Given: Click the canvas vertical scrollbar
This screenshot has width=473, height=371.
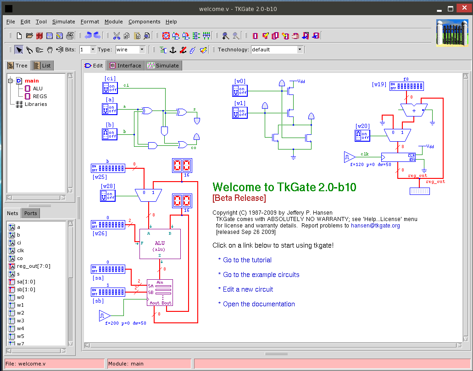Looking at the screenshot, I should (466, 207).
